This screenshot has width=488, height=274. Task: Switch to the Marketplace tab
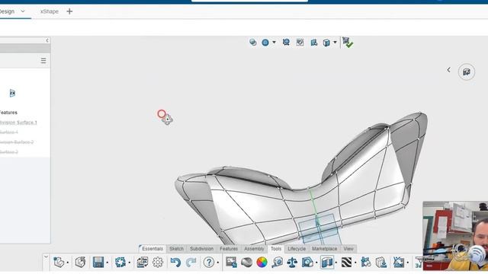(325, 249)
